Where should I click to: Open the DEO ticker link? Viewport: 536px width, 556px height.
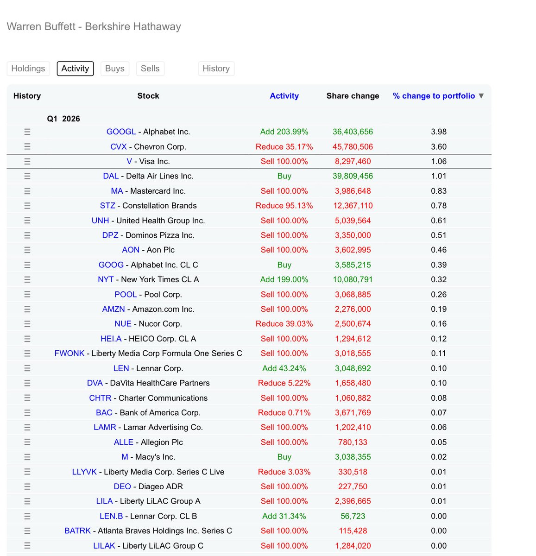tap(122, 486)
